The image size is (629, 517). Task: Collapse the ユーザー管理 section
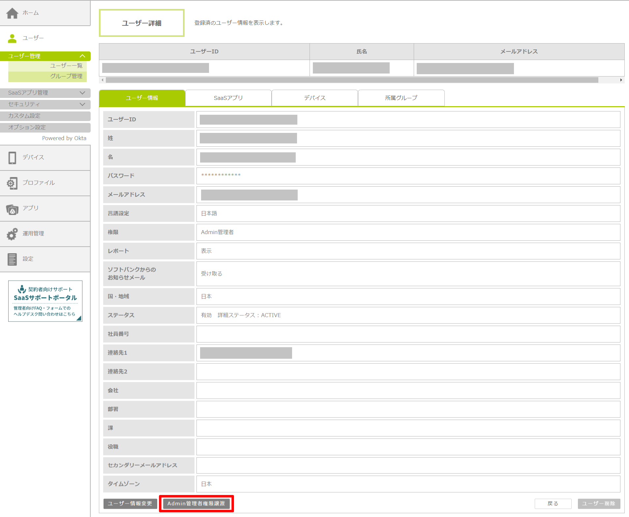(82, 56)
